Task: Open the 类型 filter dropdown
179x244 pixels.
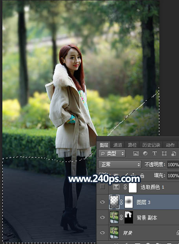Action: 112,154
